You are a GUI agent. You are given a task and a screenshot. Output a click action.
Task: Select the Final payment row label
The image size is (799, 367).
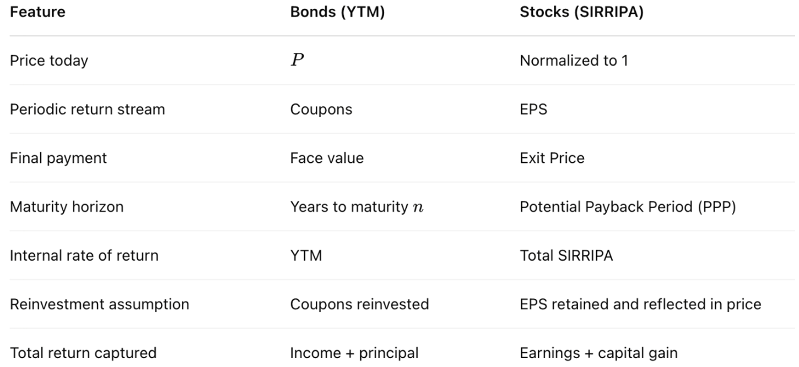click(x=58, y=158)
